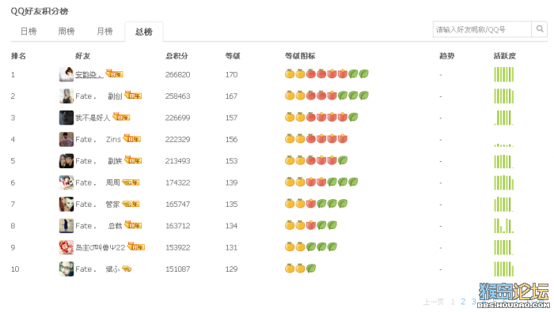Click activity bars for Fate. Zins row
The image size is (554, 312).
[504, 145]
